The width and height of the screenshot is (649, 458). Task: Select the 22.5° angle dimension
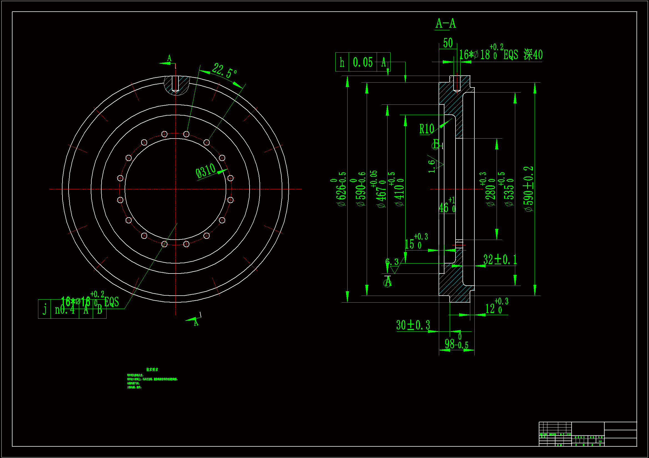(224, 71)
